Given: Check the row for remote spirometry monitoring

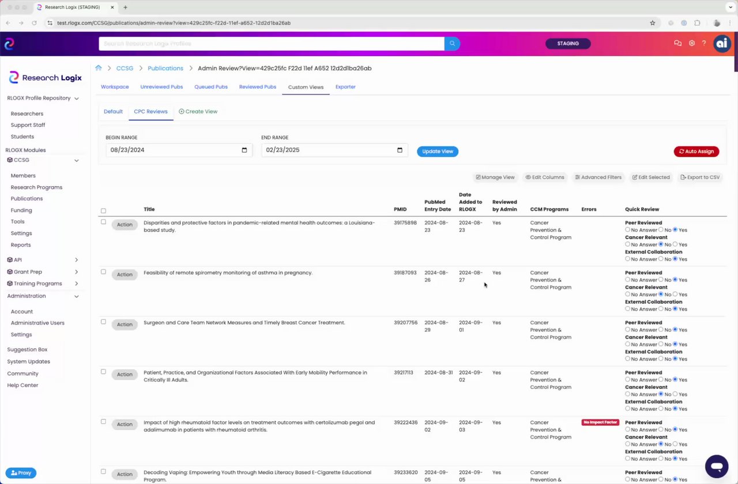Looking at the screenshot, I should tap(104, 272).
